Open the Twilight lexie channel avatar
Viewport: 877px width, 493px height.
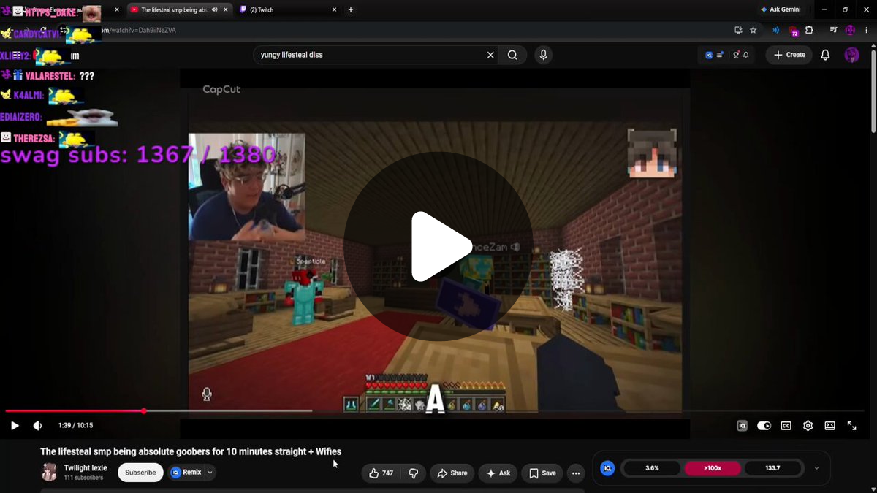(x=50, y=473)
